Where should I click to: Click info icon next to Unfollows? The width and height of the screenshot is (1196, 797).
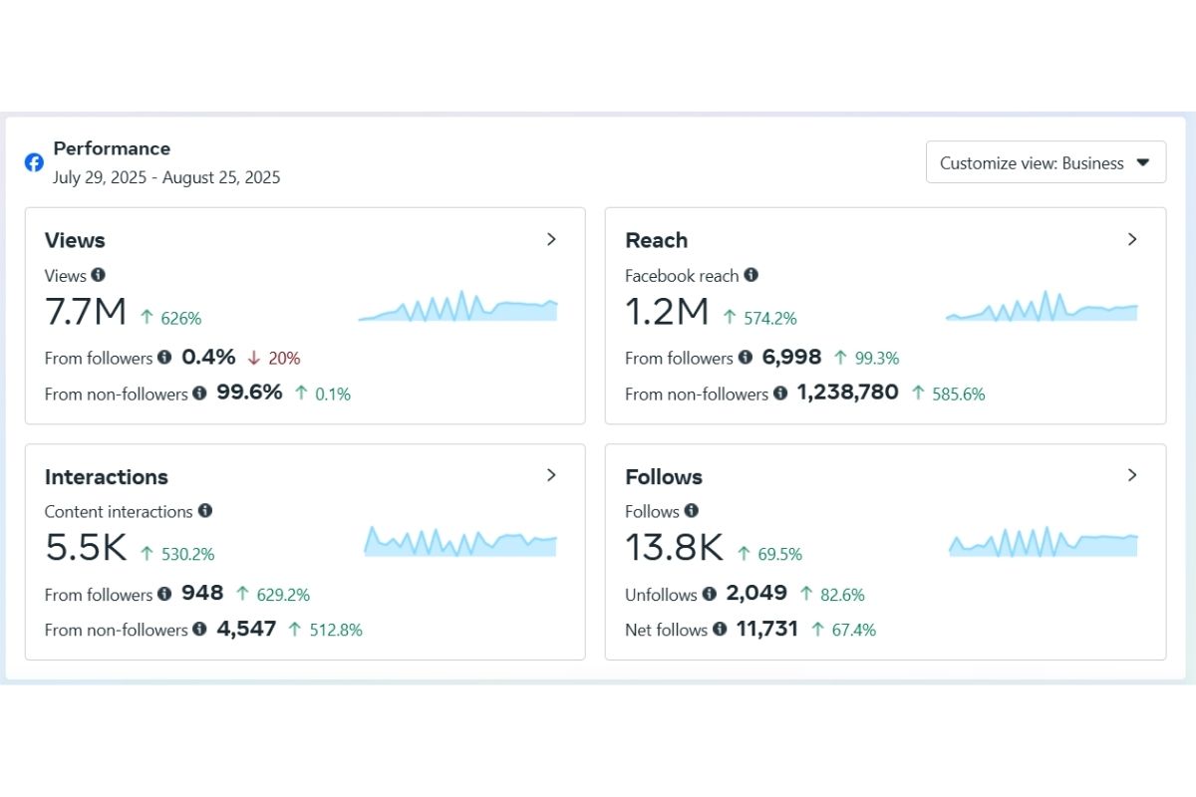pos(709,594)
